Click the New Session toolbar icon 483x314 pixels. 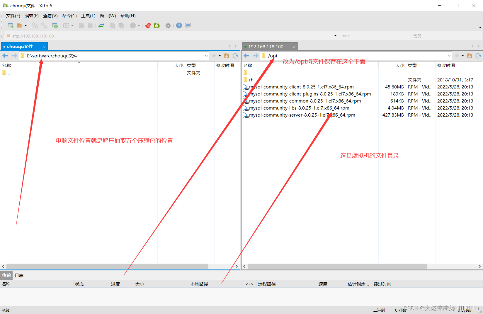click(x=11, y=25)
